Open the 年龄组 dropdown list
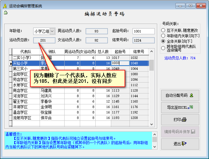The height and width of the screenshot is (159, 209). coord(52,31)
